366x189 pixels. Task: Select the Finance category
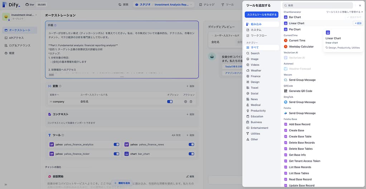pyautogui.click(x=255, y=76)
